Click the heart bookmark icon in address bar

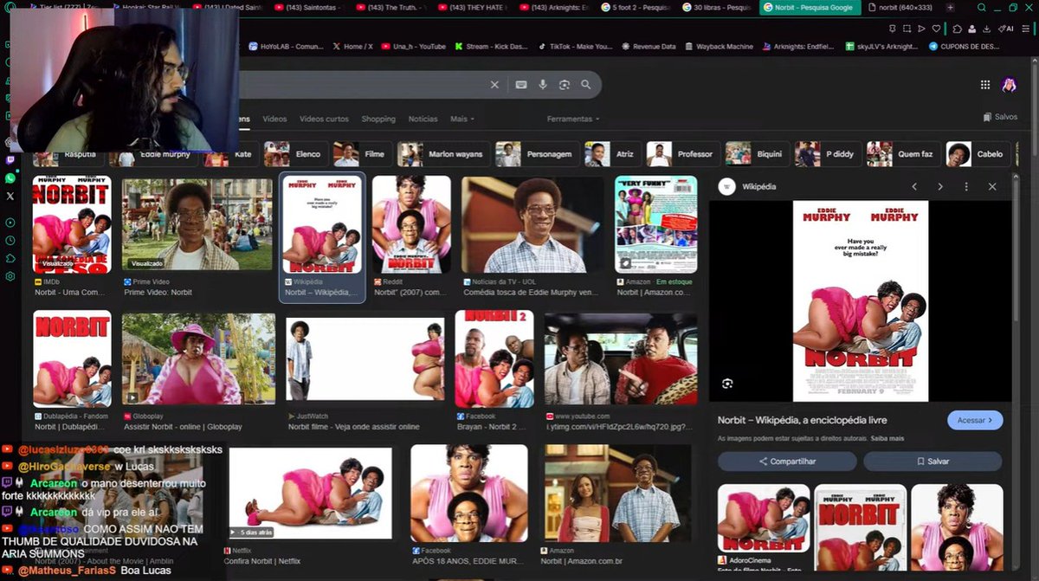coord(937,29)
